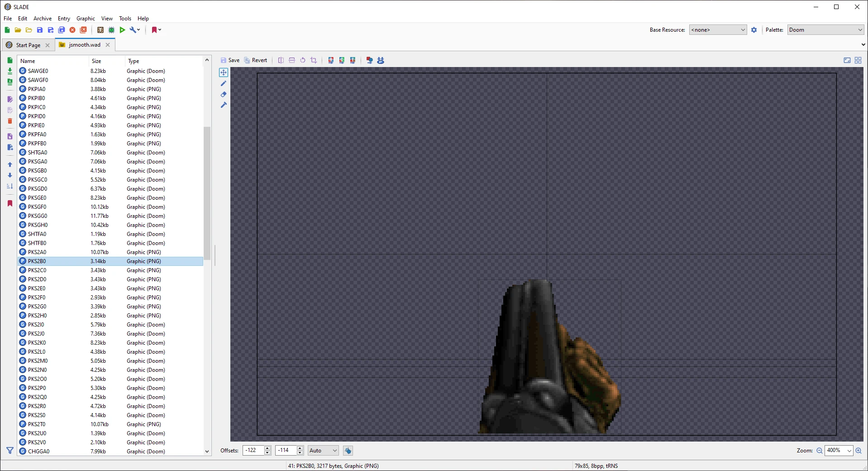This screenshot has height=471, width=868.
Task: Open the Entry menu
Action: click(x=64, y=19)
